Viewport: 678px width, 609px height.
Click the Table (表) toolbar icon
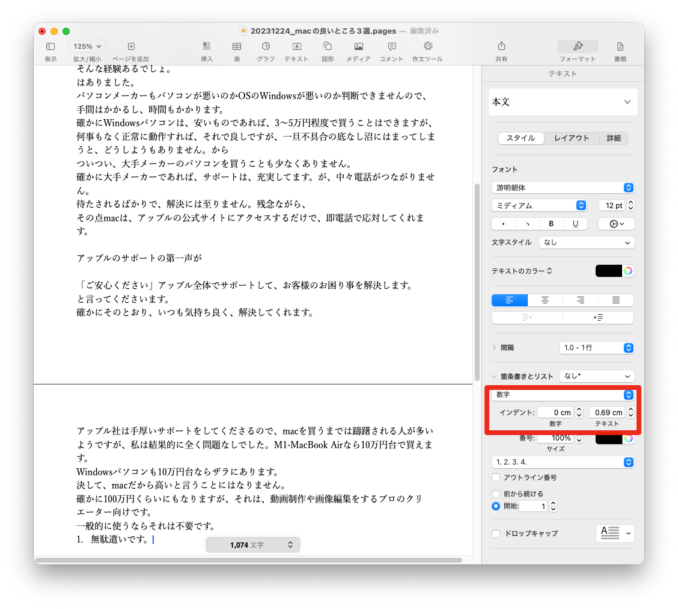[237, 46]
